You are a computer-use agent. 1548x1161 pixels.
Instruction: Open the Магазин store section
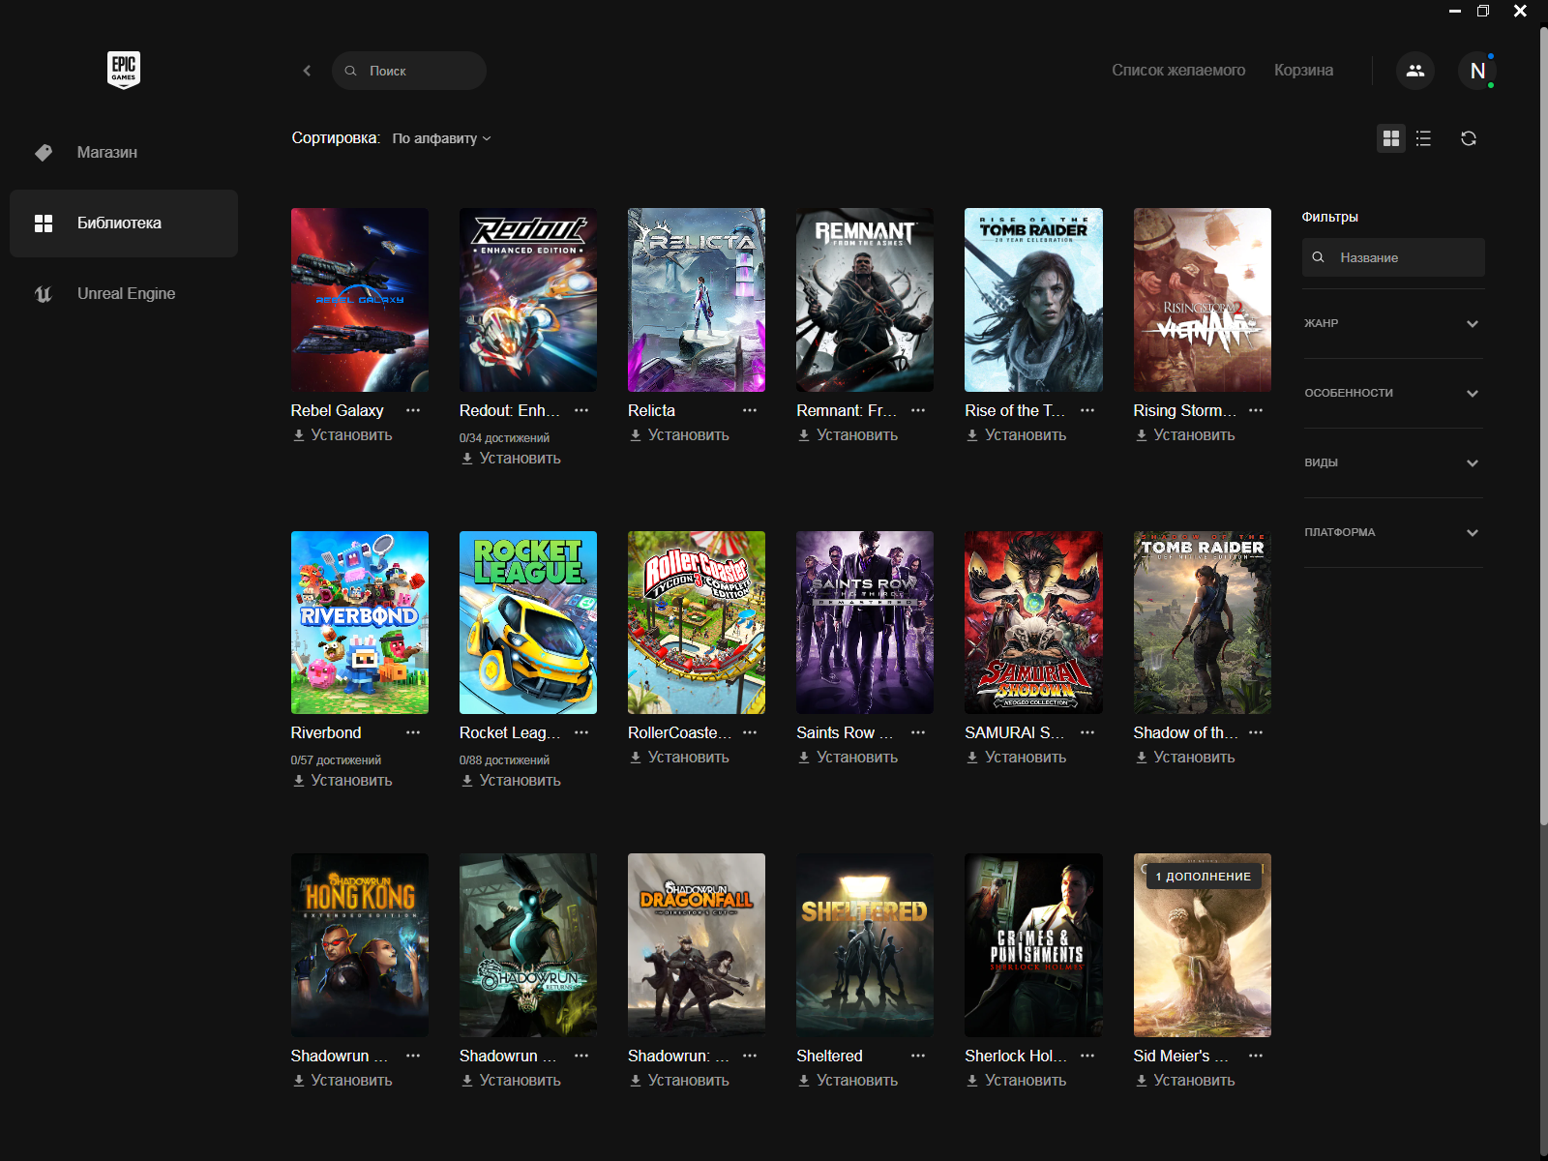click(x=124, y=152)
